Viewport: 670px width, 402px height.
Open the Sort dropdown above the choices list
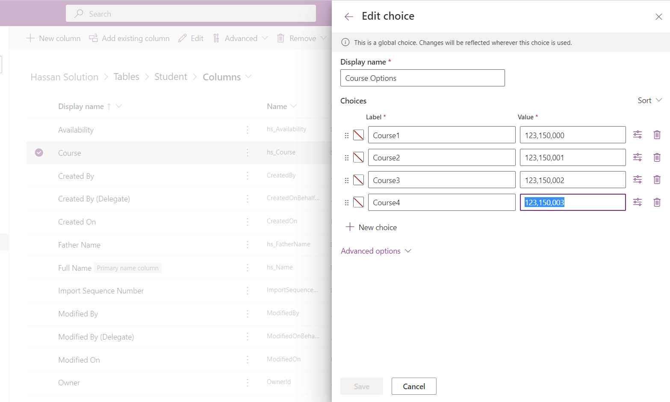[649, 100]
